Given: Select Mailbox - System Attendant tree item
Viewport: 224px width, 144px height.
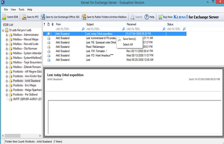Looking at the screenshot, I should click(27, 53).
